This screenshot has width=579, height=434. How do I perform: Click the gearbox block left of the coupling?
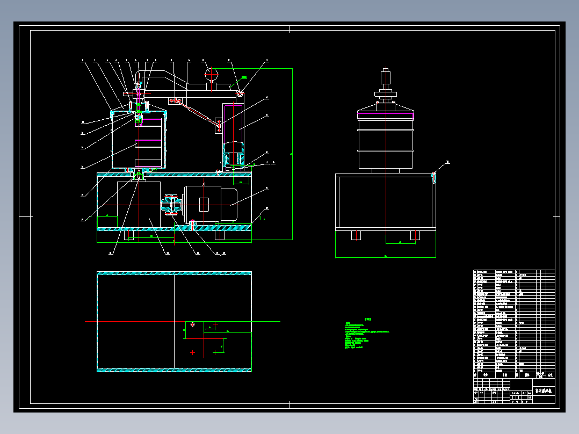pos(139,204)
